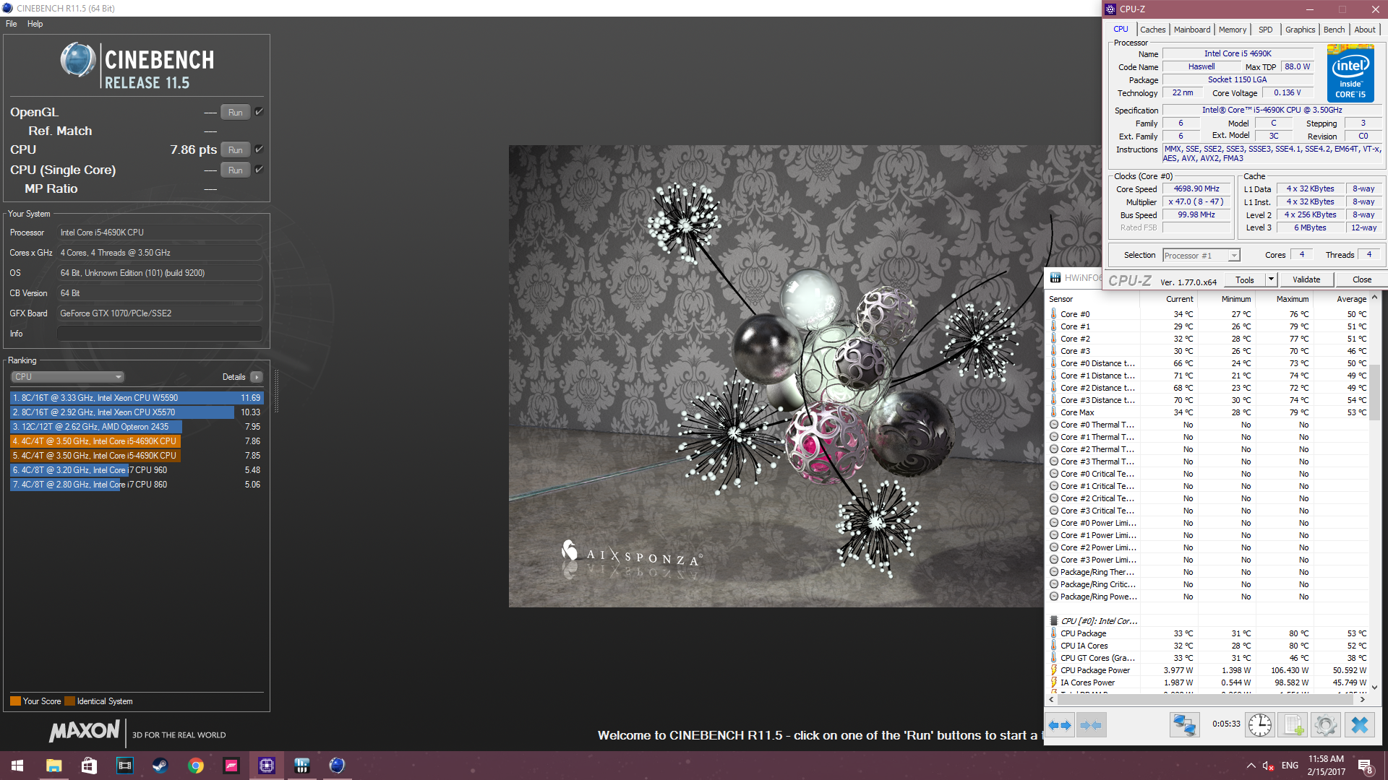Open the pink Forza icon on taskbar
Viewport: 1388px width, 780px height.
[x=231, y=766]
